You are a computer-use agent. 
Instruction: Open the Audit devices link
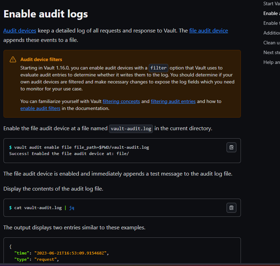(20, 30)
